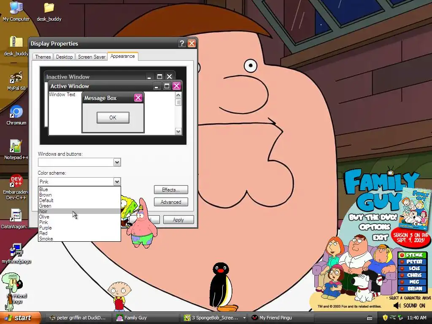Click the network connection tray icon
The width and height of the screenshot is (432, 324).
point(393,318)
